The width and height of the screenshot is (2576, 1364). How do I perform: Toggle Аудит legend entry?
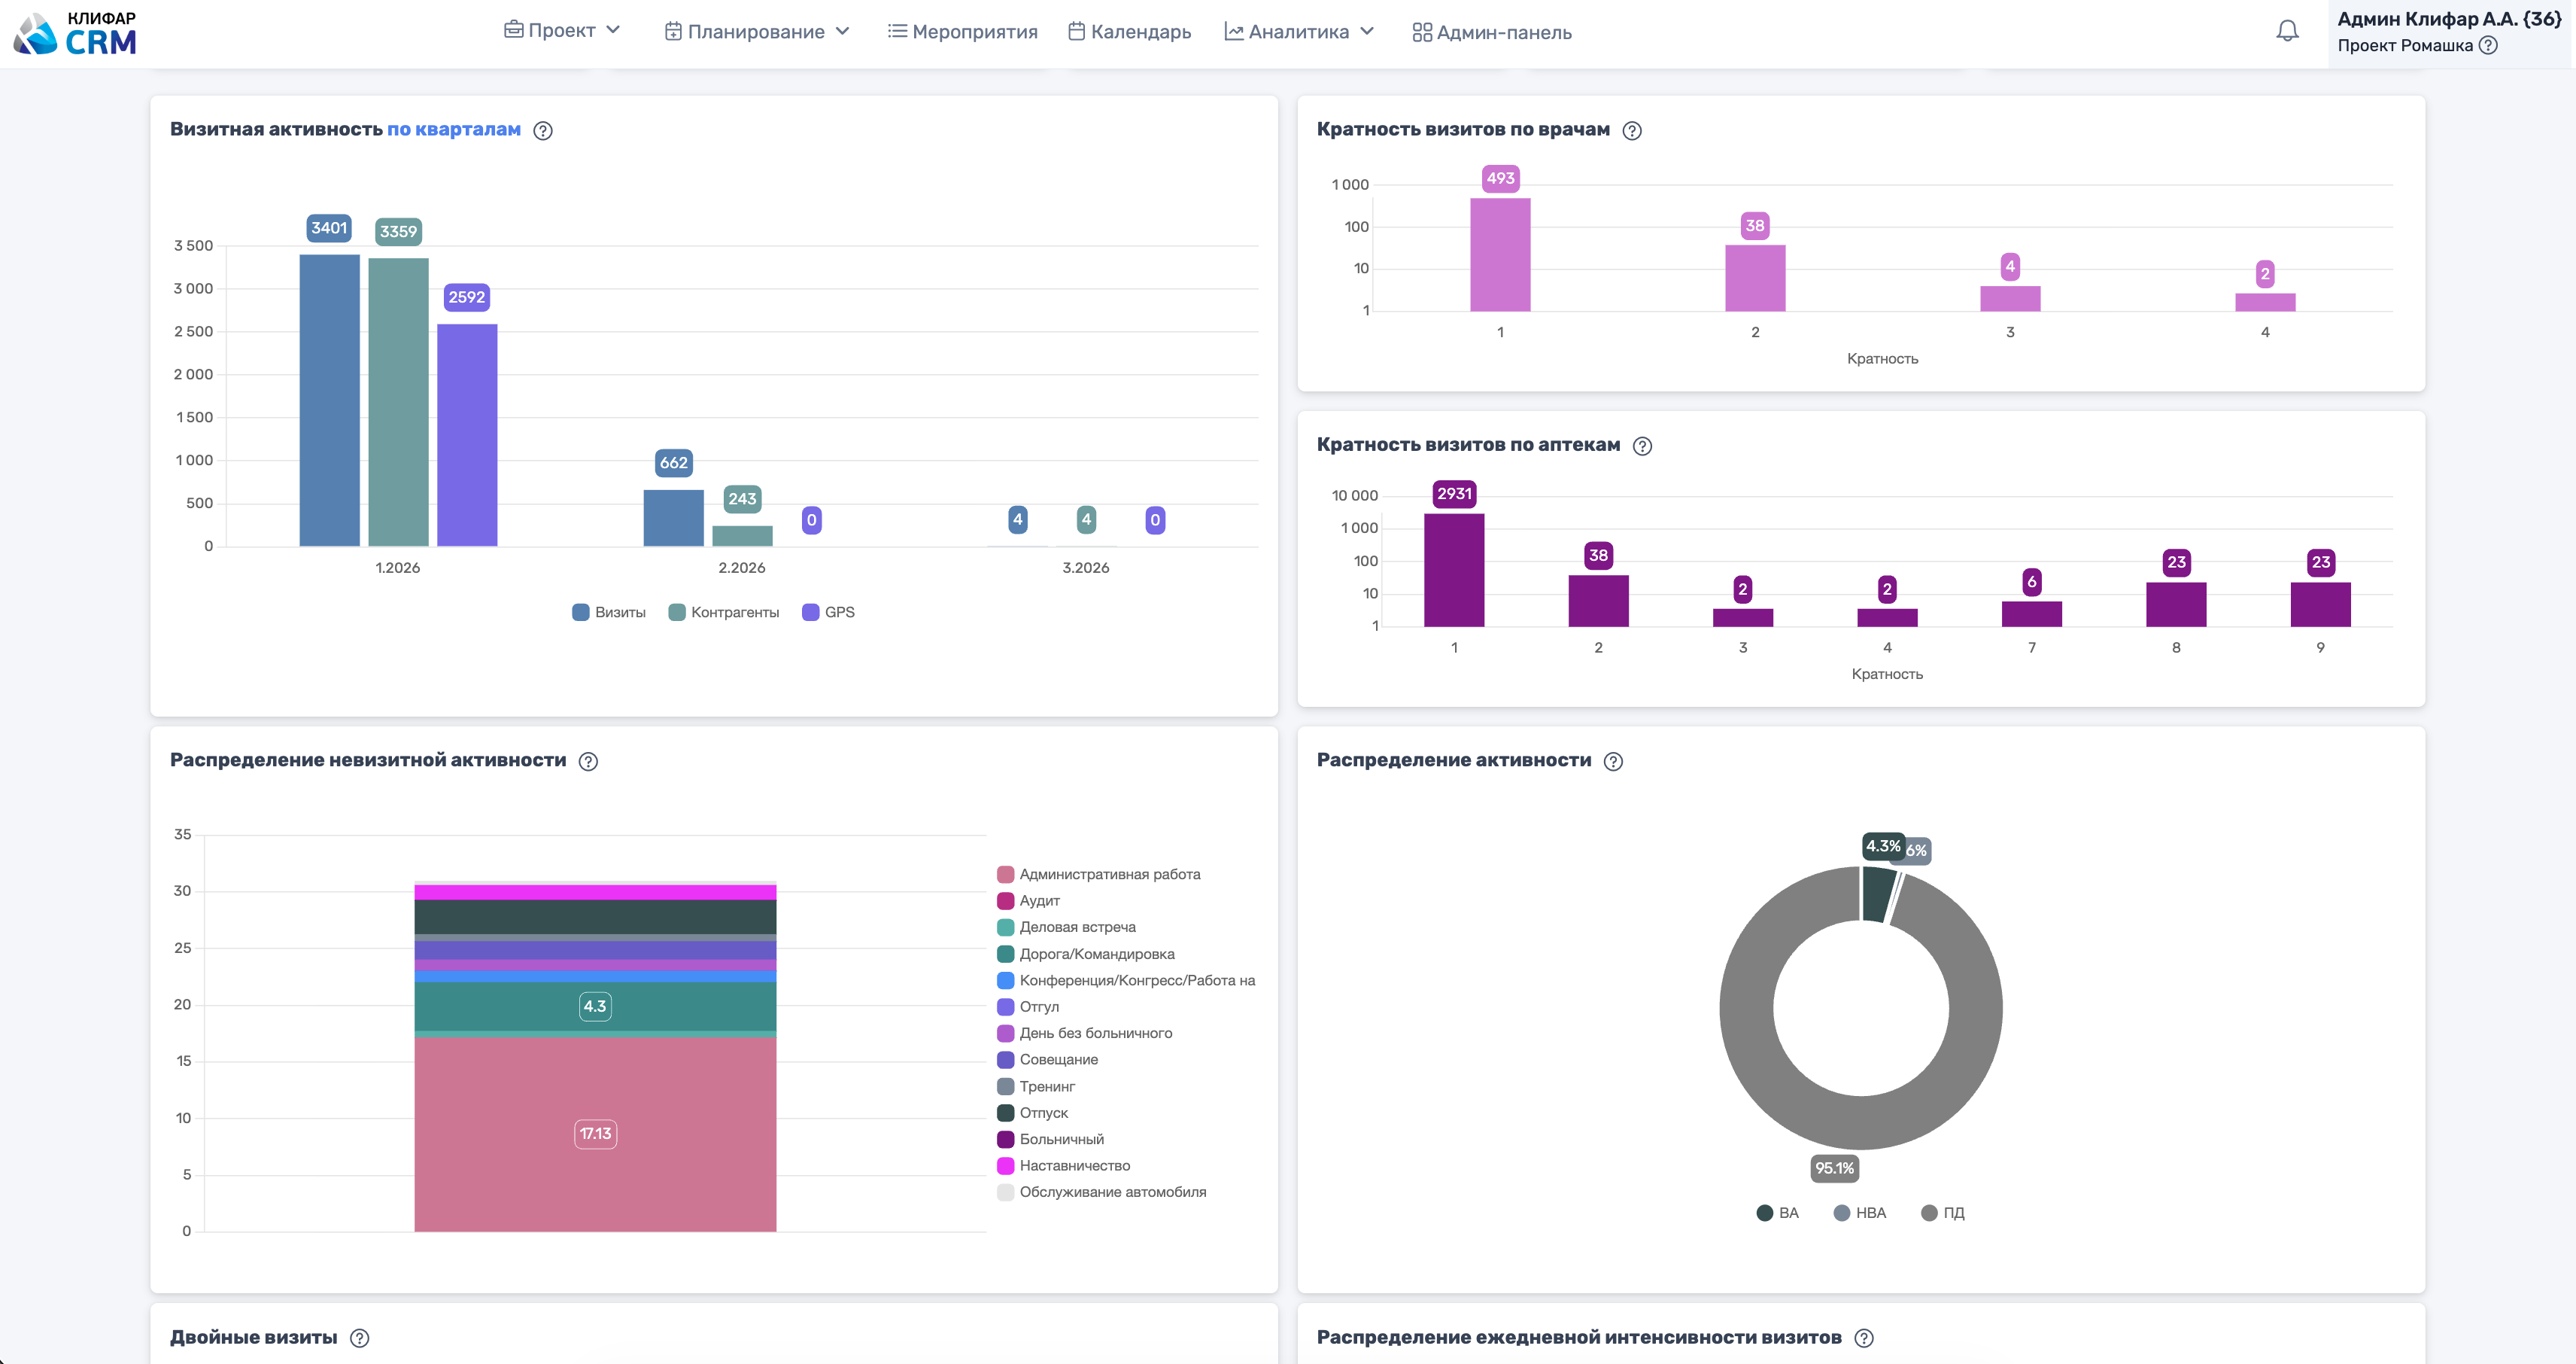1028,900
